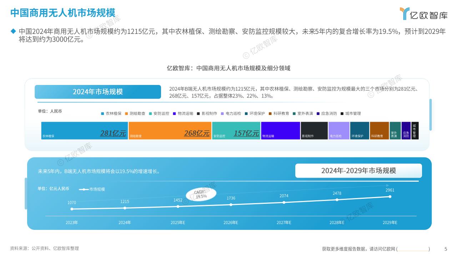Click the 单位：人民币 unit label
This screenshot has width=457, height=257.
(50, 111)
